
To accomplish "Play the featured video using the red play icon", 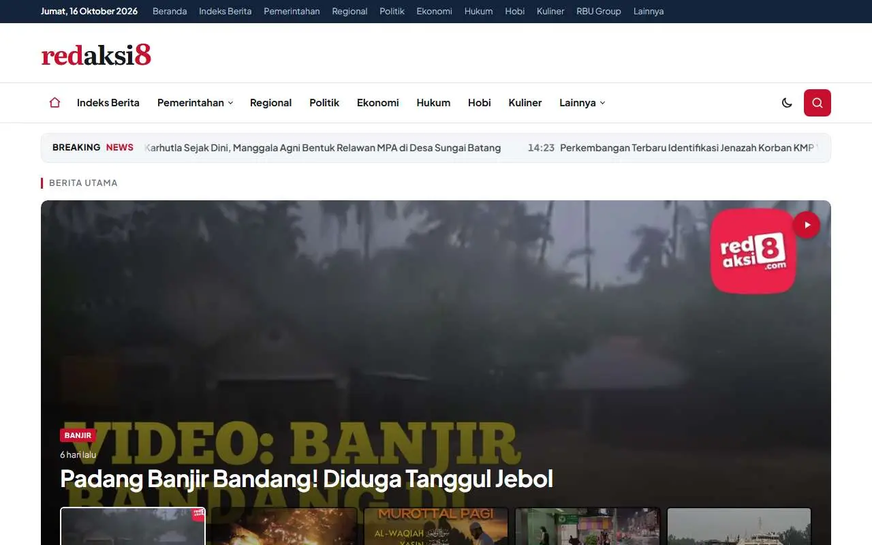I will coord(807,225).
